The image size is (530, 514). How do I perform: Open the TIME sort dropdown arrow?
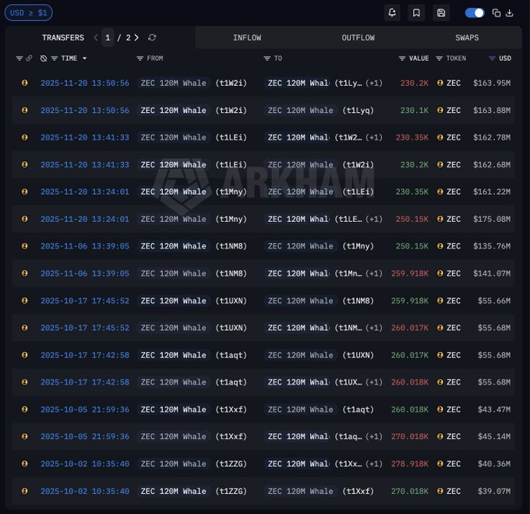point(84,58)
